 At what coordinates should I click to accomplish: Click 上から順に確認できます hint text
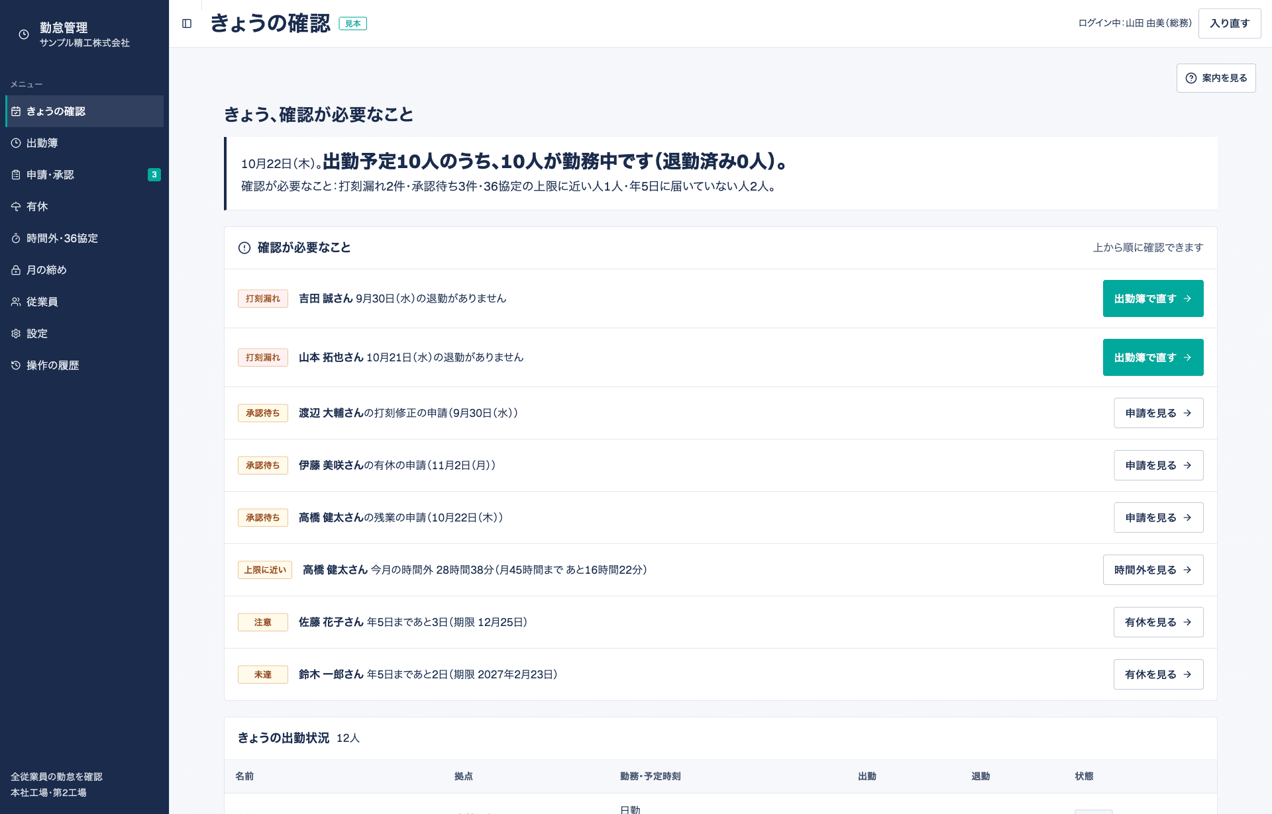click(1148, 248)
